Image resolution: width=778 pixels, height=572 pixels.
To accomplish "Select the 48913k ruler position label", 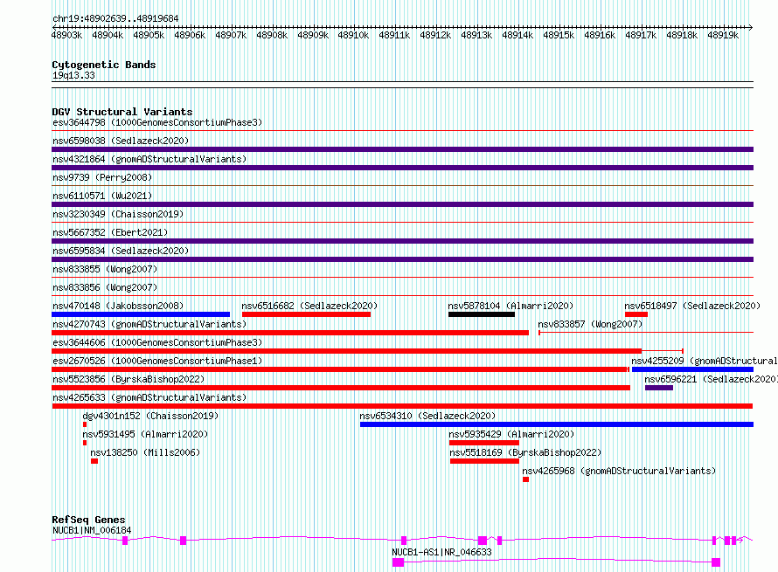I will coord(476,35).
